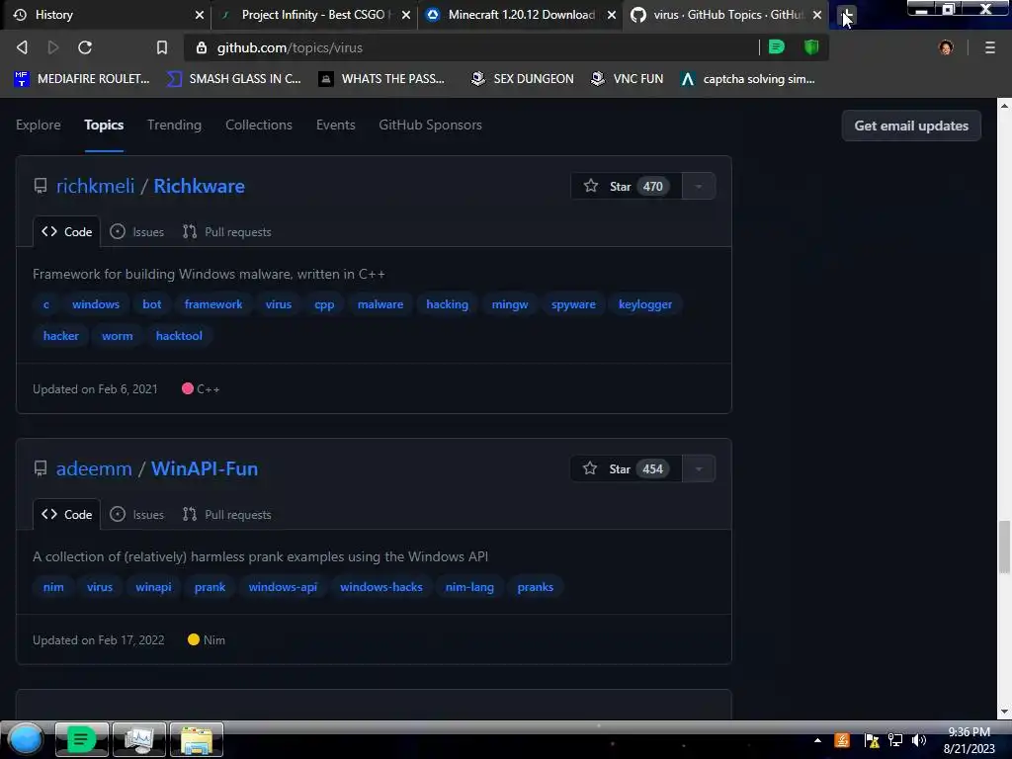This screenshot has height=759, width=1012.
Task: Open the richkmeli user profile link
Action: pyautogui.click(x=96, y=187)
